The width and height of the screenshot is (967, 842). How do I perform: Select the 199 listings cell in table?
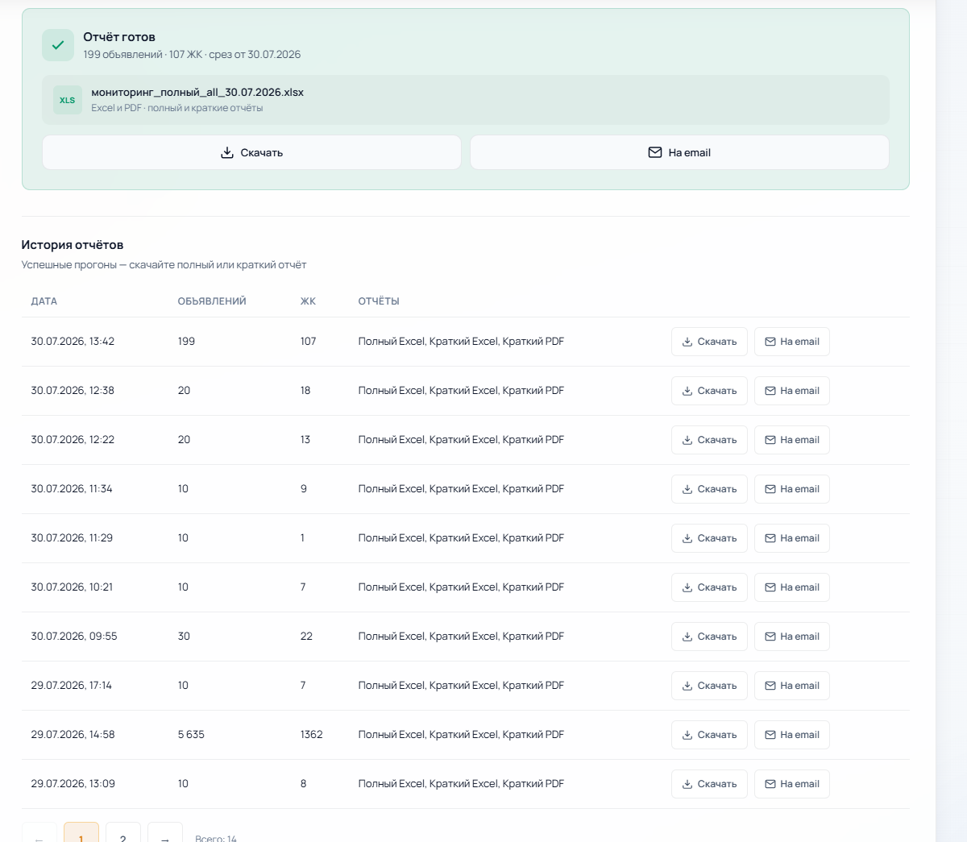click(186, 342)
